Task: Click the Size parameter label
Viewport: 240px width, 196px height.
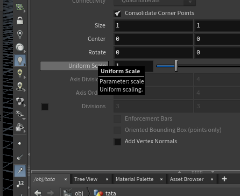Action: (100, 25)
